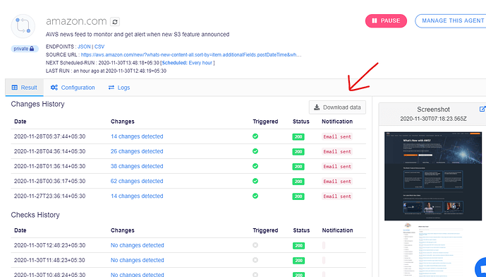
Task: Select the Result tab
Action: pyautogui.click(x=24, y=88)
